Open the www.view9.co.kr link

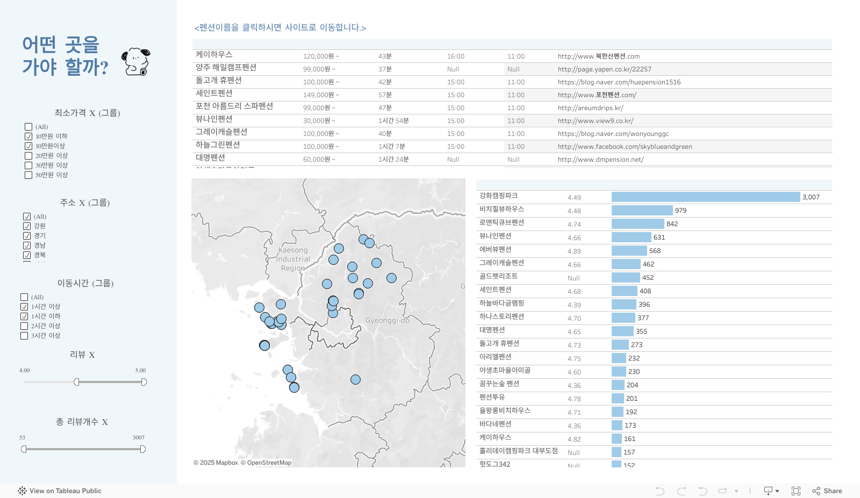tap(596, 121)
